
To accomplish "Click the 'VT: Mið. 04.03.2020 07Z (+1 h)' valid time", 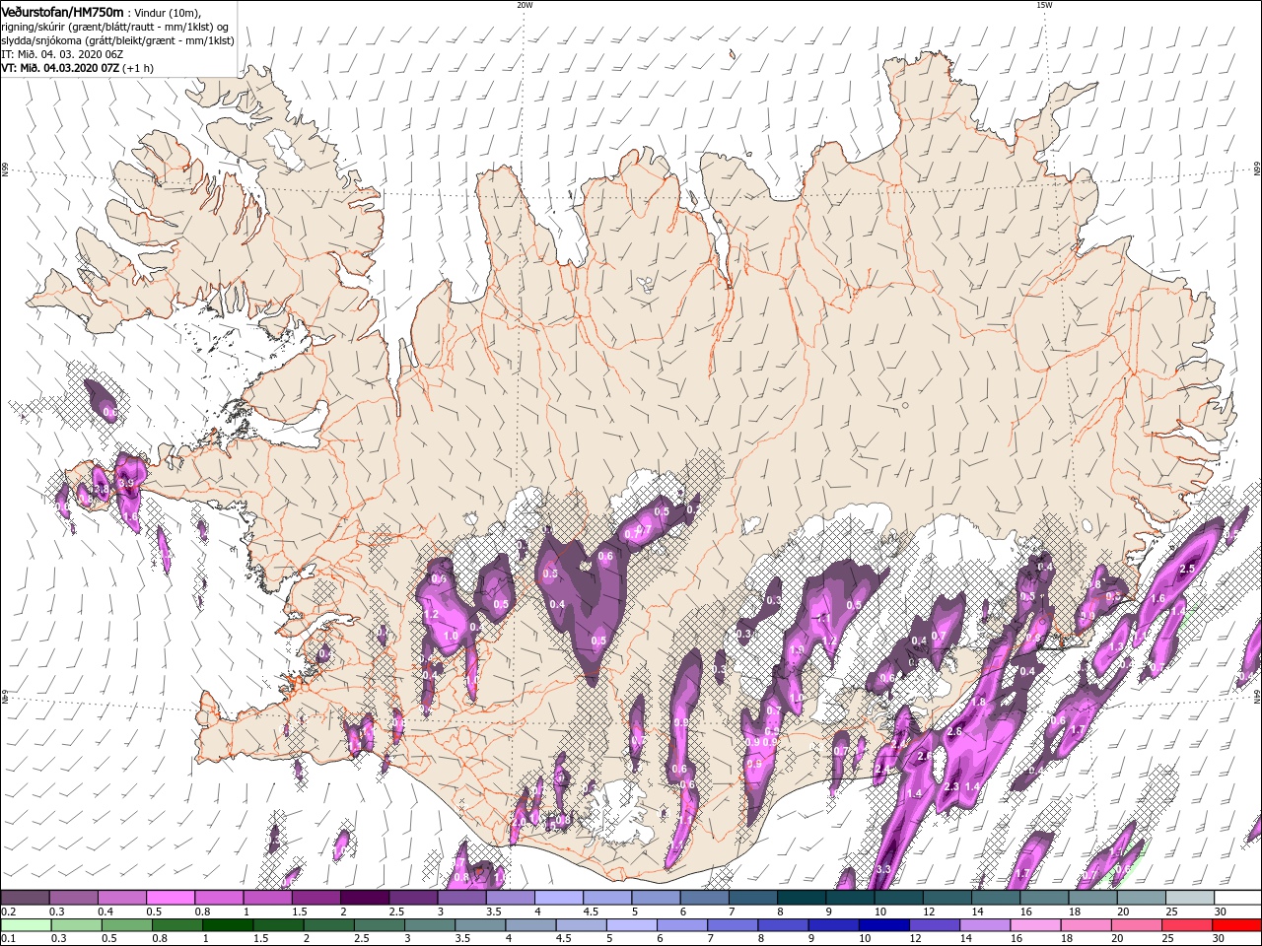I will click(77, 68).
